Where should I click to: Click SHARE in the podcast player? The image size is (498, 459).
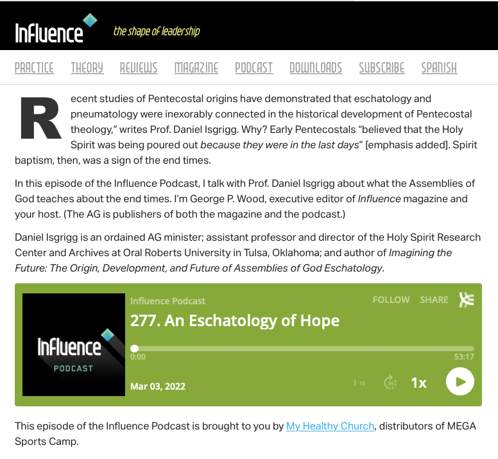coord(434,300)
